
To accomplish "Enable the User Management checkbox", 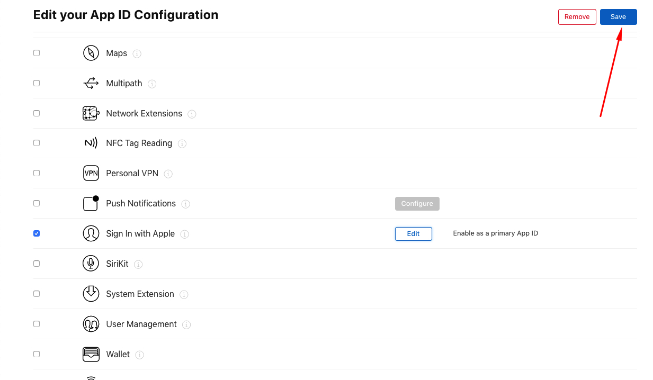I will (37, 324).
